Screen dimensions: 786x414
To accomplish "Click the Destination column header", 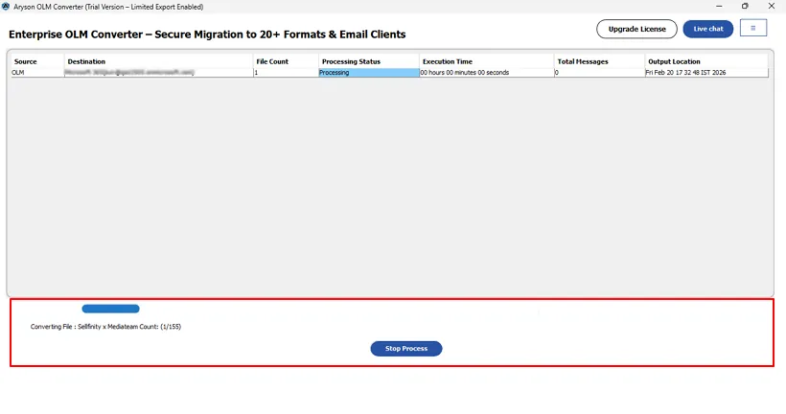I will (x=86, y=61).
